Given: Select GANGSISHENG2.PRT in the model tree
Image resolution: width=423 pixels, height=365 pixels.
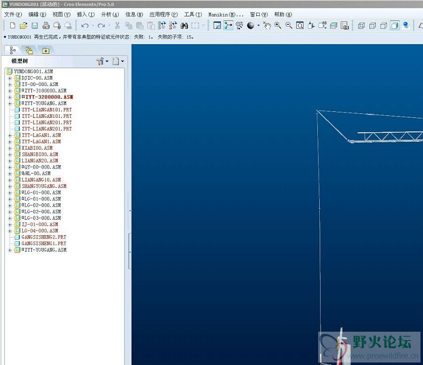Looking at the screenshot, I should [44, 237].
